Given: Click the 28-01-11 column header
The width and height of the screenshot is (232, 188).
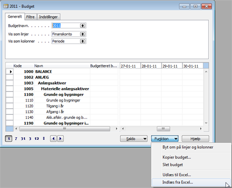Looking at the screenshot, I should coord(151,66).
